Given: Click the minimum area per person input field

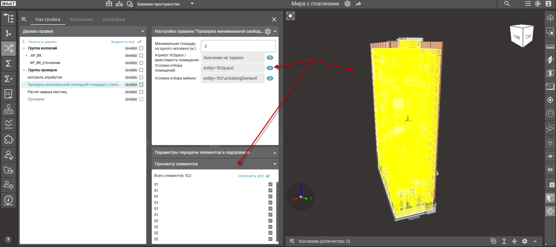Looking at the screenshot, I should (238, 46).
